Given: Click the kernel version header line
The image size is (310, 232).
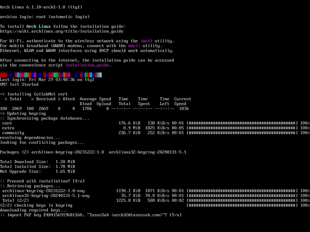Looking at the screenshot, I should pos(41,7).
